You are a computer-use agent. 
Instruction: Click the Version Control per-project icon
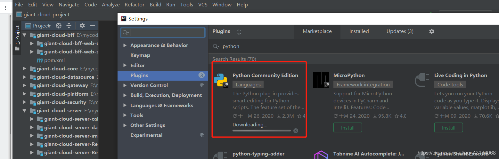202,85
